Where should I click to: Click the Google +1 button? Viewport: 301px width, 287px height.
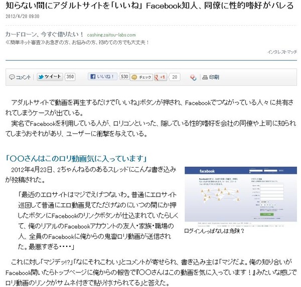pyautogui.click(x=161, y=77)
